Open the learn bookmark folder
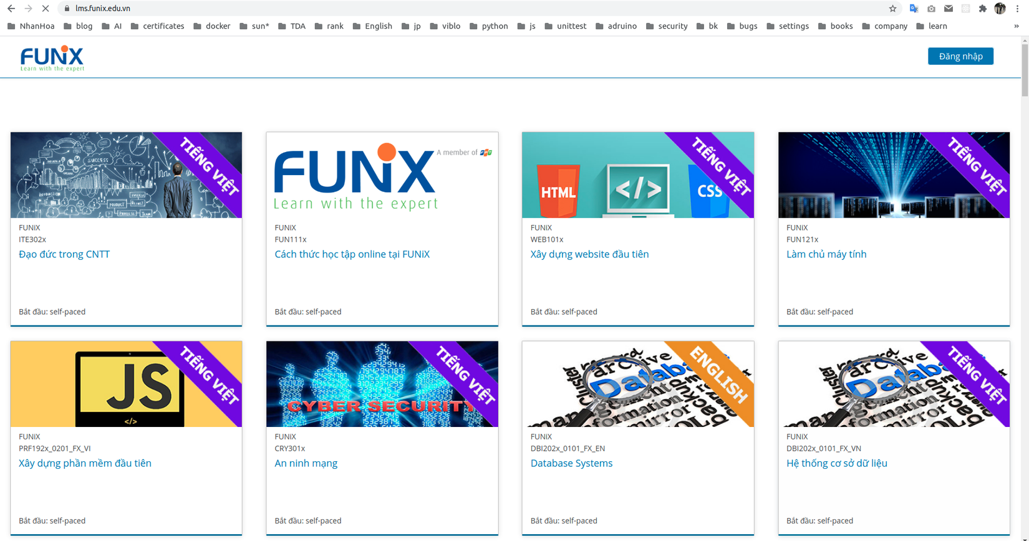1029x541 pixels. tap(931, 26)
